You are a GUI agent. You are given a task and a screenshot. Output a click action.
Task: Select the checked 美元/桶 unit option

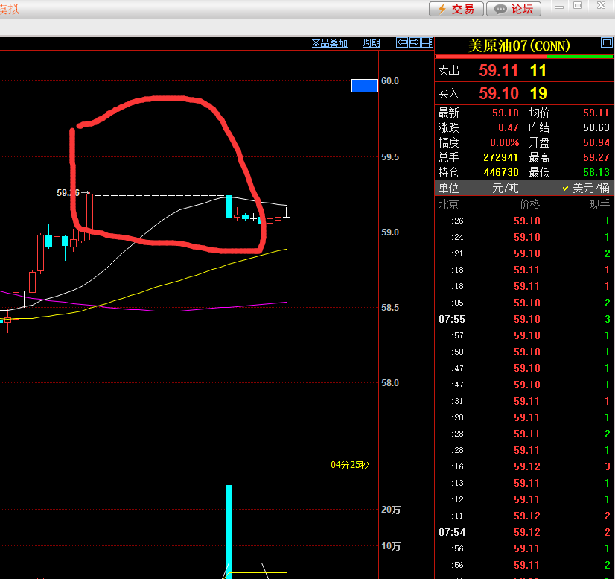click(x=585, y=189)
